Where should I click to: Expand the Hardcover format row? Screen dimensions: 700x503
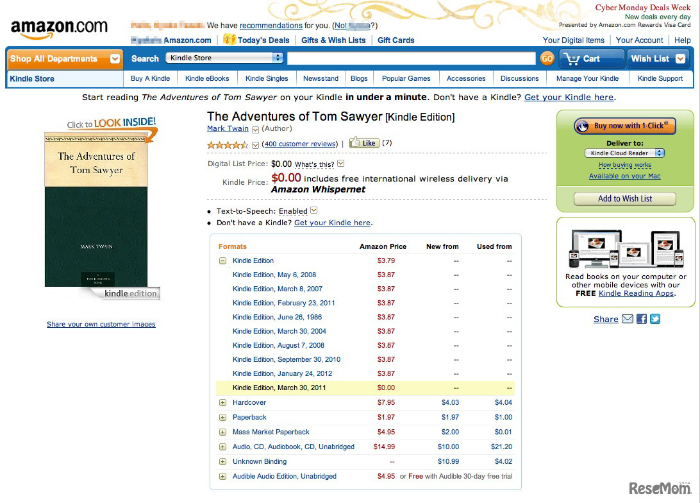tap(222, 402)
